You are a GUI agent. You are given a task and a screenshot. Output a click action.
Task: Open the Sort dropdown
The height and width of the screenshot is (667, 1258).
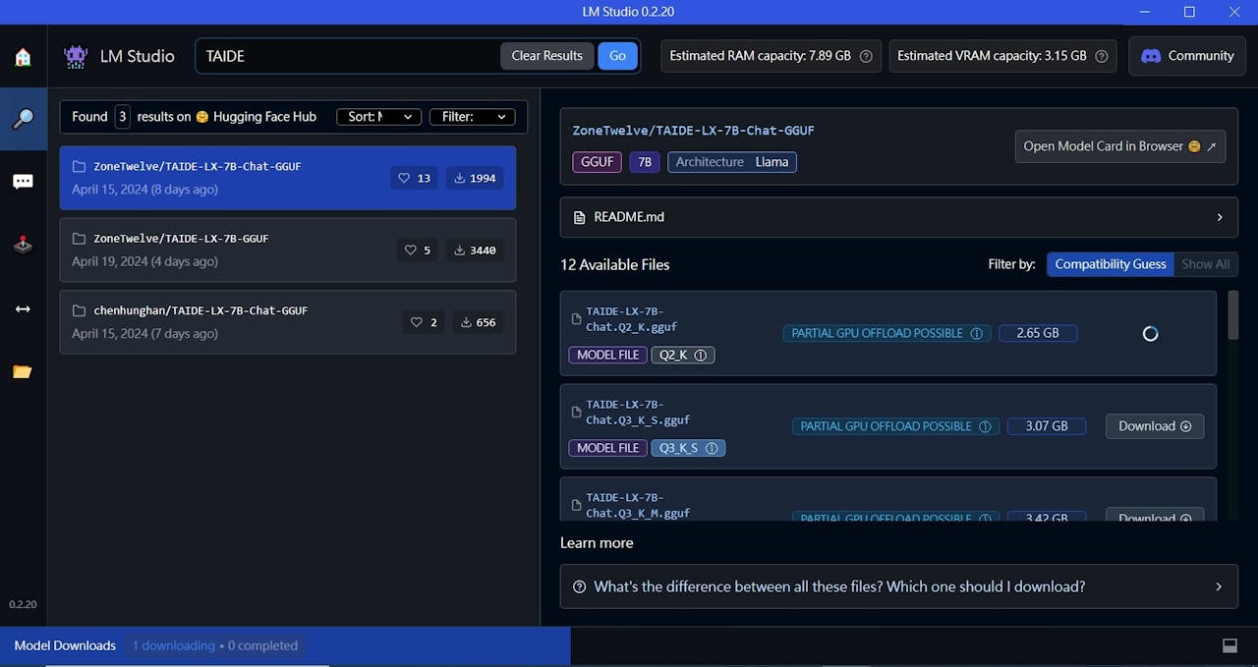[379, 117]
